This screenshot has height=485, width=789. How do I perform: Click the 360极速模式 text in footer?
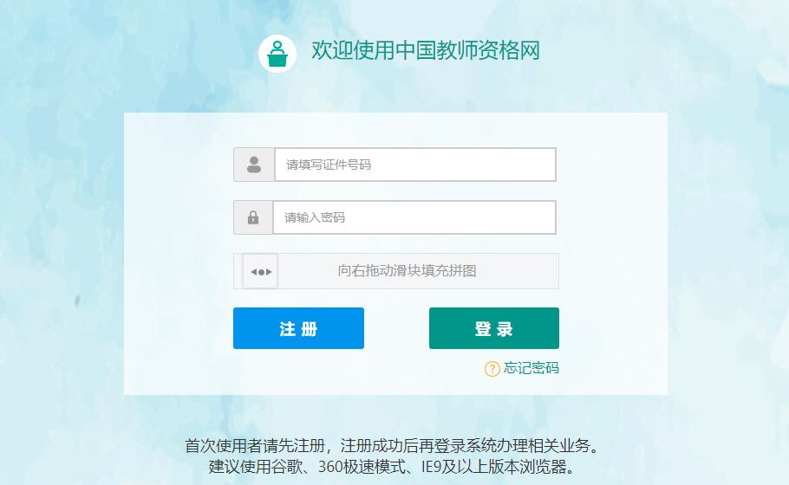(x=362, y=467)
